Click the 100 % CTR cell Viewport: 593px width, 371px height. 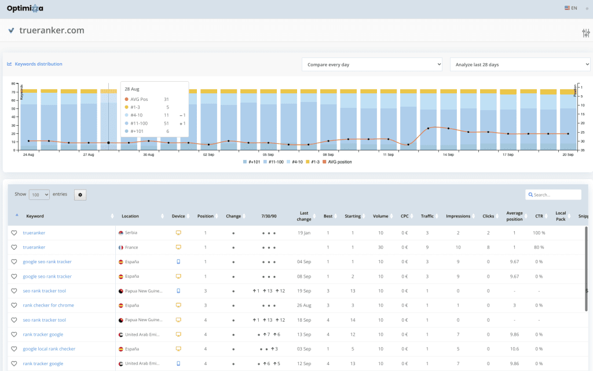(x=539, y=233)
